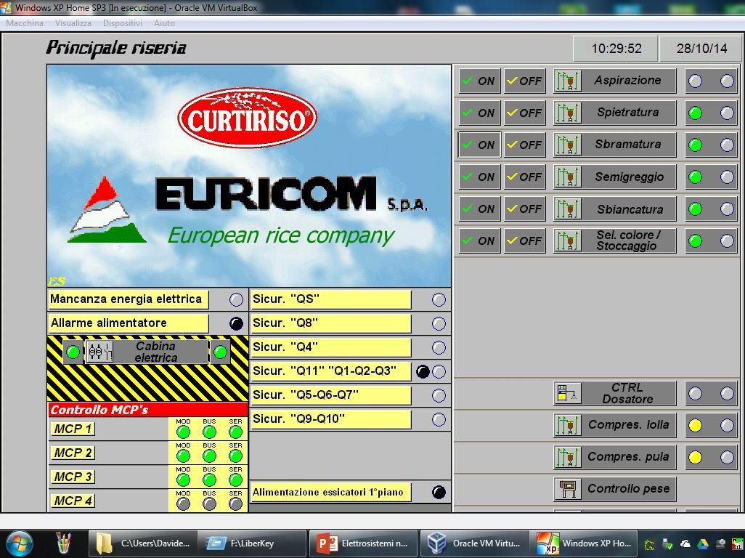Switch to Oracle VM VirtualBox taskbar item

(x=474, y=543)
